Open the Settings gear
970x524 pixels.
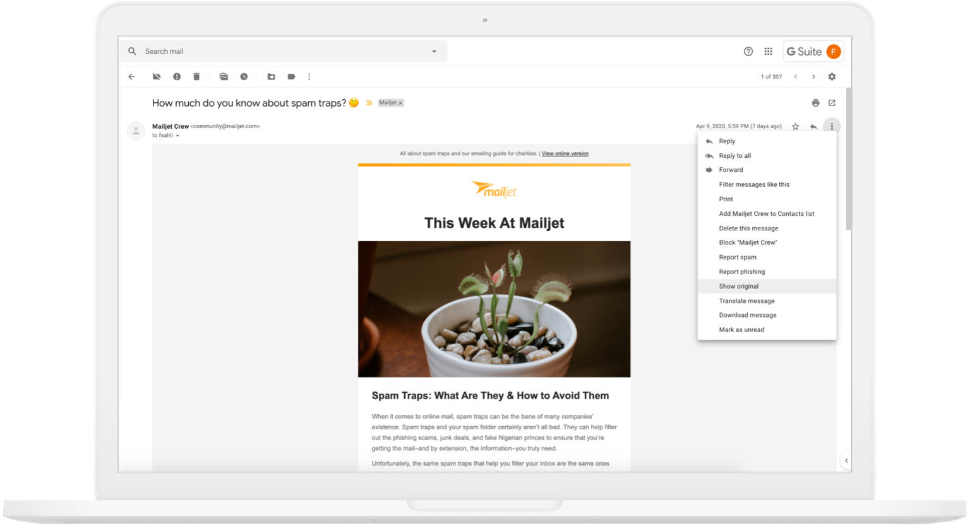[832, 76]
